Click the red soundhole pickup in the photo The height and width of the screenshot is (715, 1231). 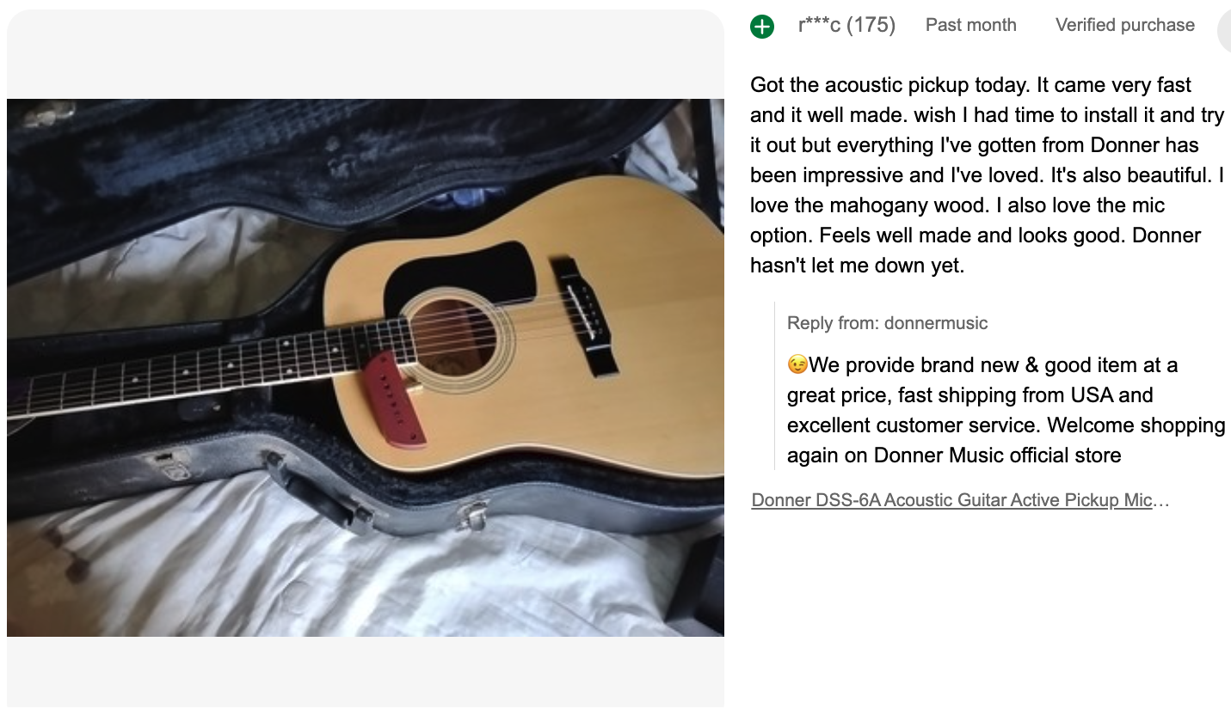[394, 400]
